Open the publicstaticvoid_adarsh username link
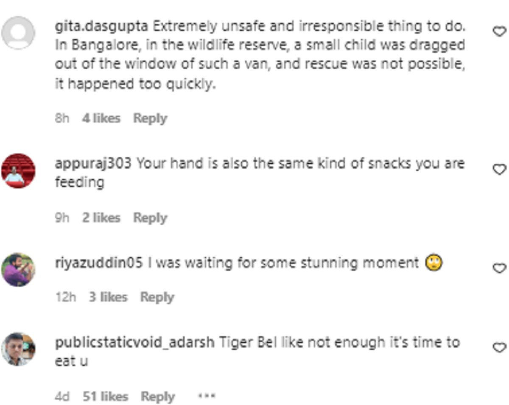Viewport: 509px width, 405px height. point(134,343)
